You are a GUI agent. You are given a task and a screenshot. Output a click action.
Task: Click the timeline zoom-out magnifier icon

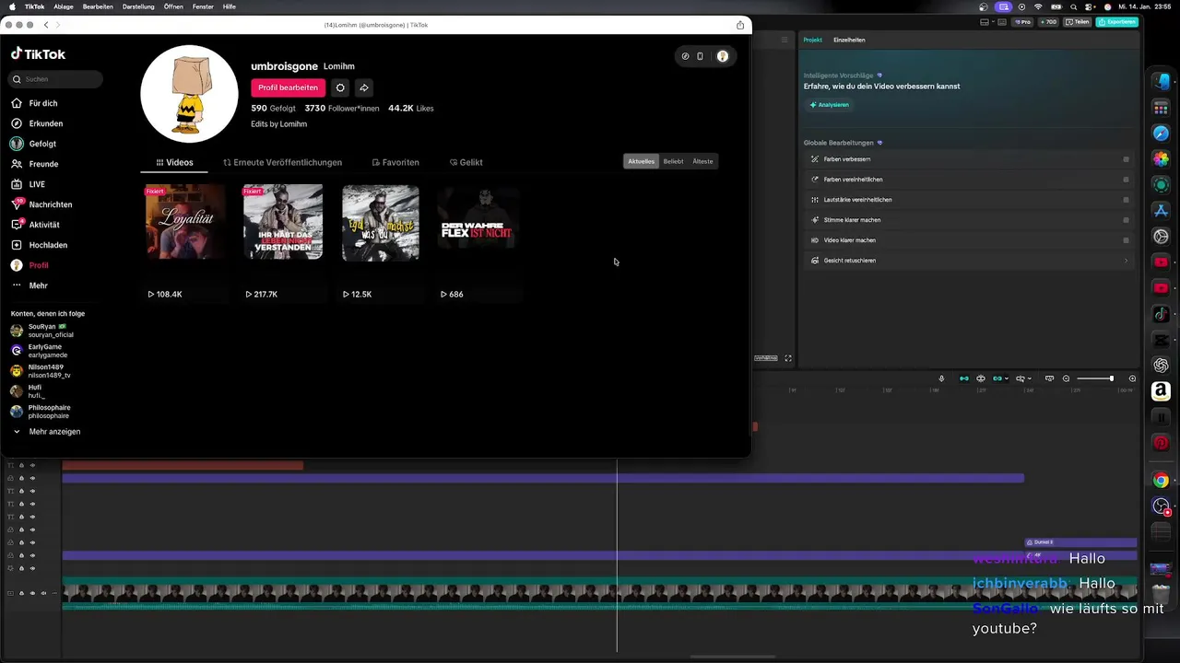[1067, 378]
